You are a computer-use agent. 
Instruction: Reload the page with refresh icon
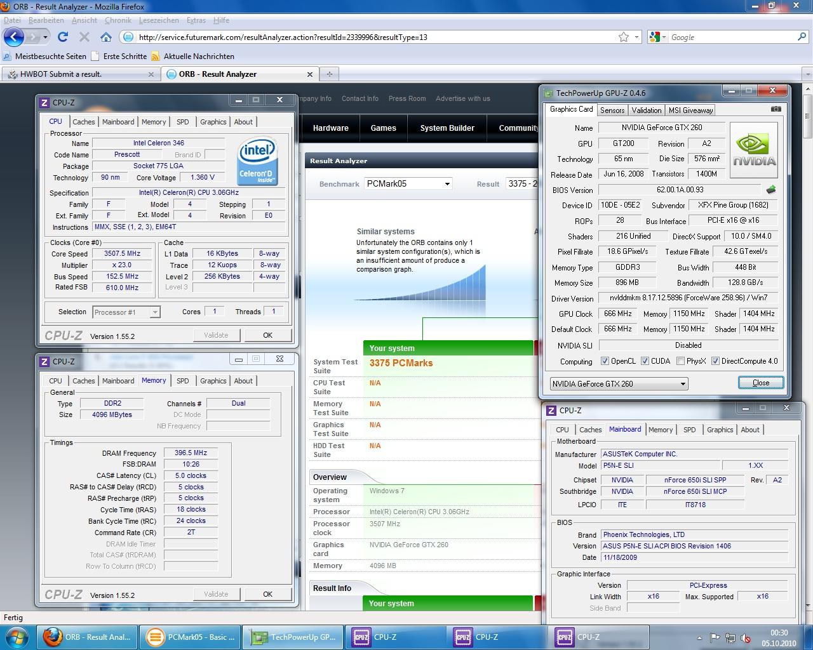point(63,37)
